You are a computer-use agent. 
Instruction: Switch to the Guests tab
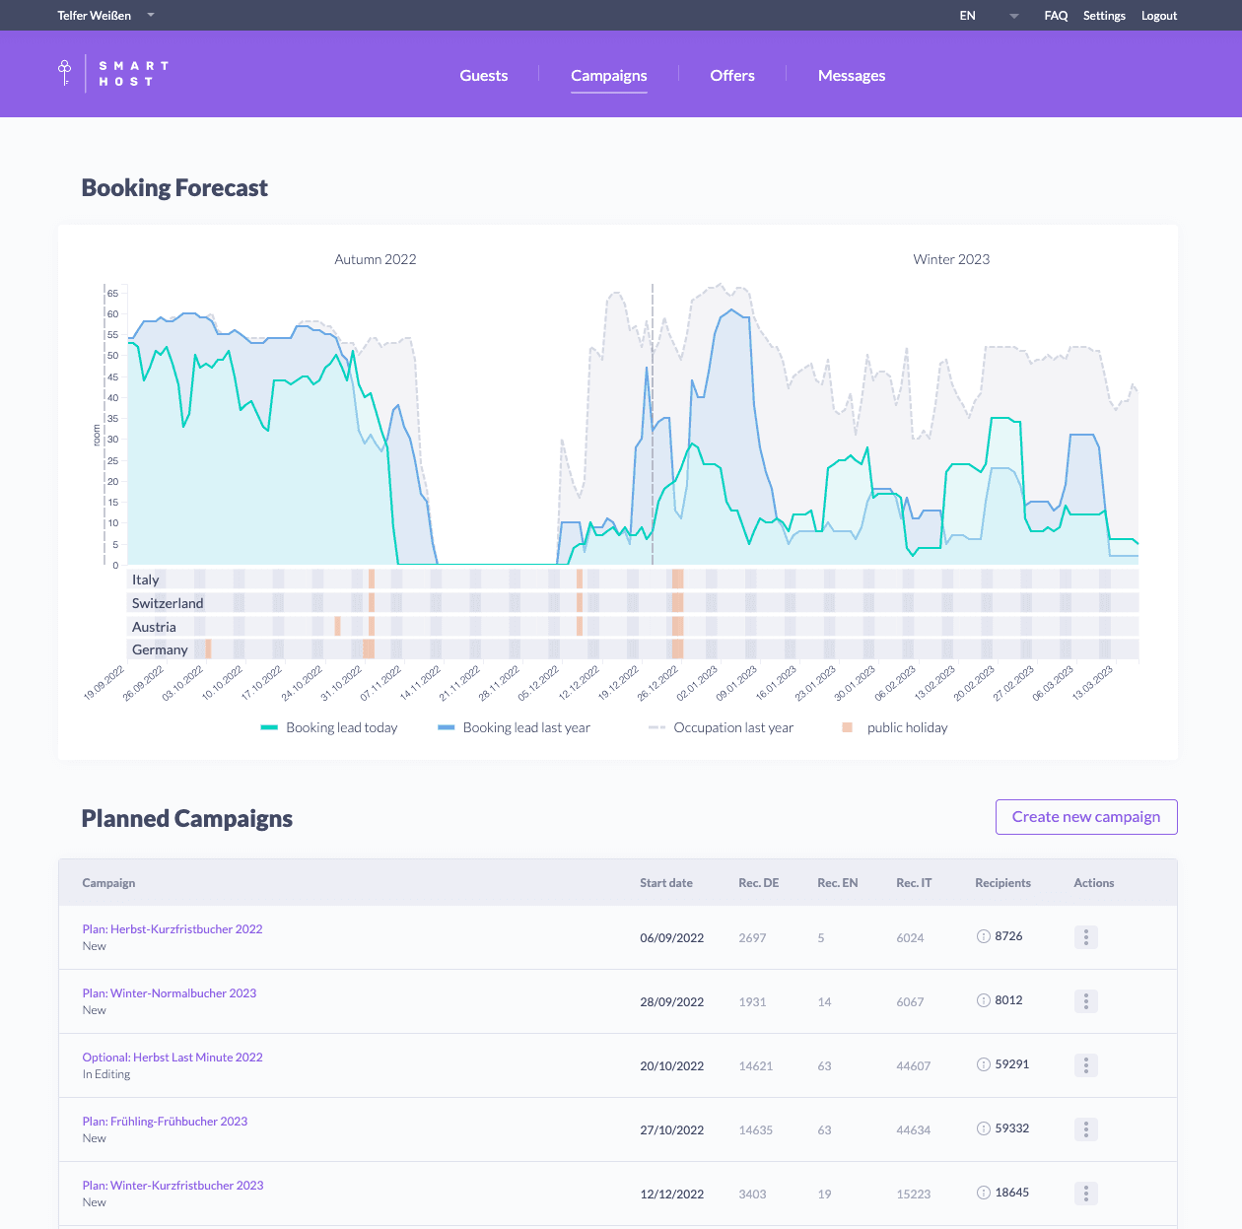click(484, 76)
